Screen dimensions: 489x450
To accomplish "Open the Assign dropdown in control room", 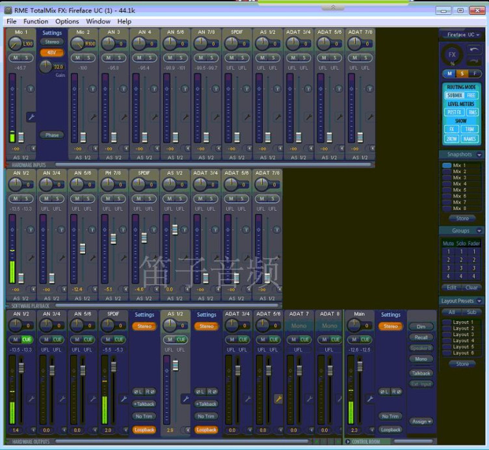I will (421, 421).
